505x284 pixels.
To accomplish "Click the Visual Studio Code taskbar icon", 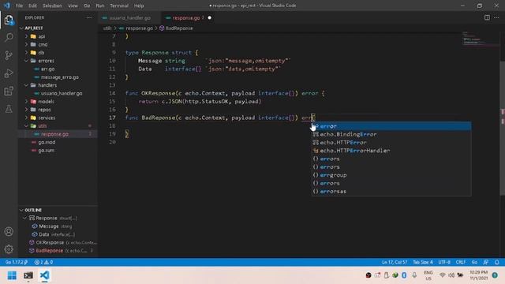I will (x=44, y=275).
